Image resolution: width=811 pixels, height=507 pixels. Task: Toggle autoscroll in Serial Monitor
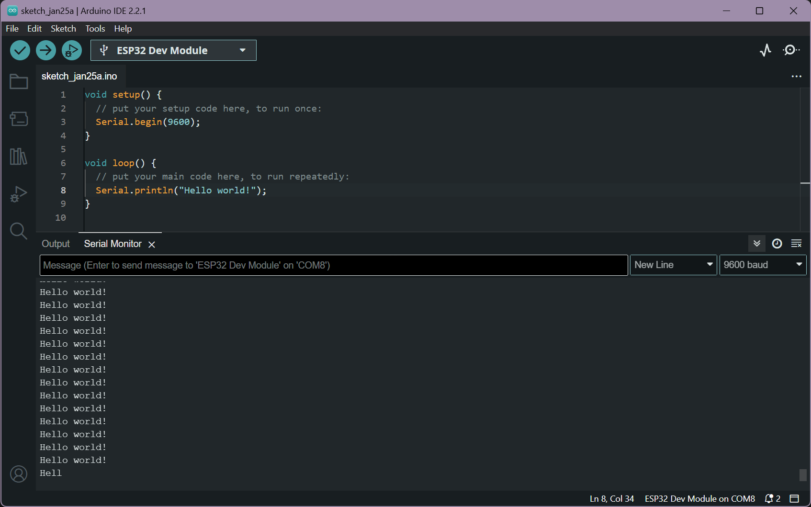pyautogui.click(x=757, y=244)
